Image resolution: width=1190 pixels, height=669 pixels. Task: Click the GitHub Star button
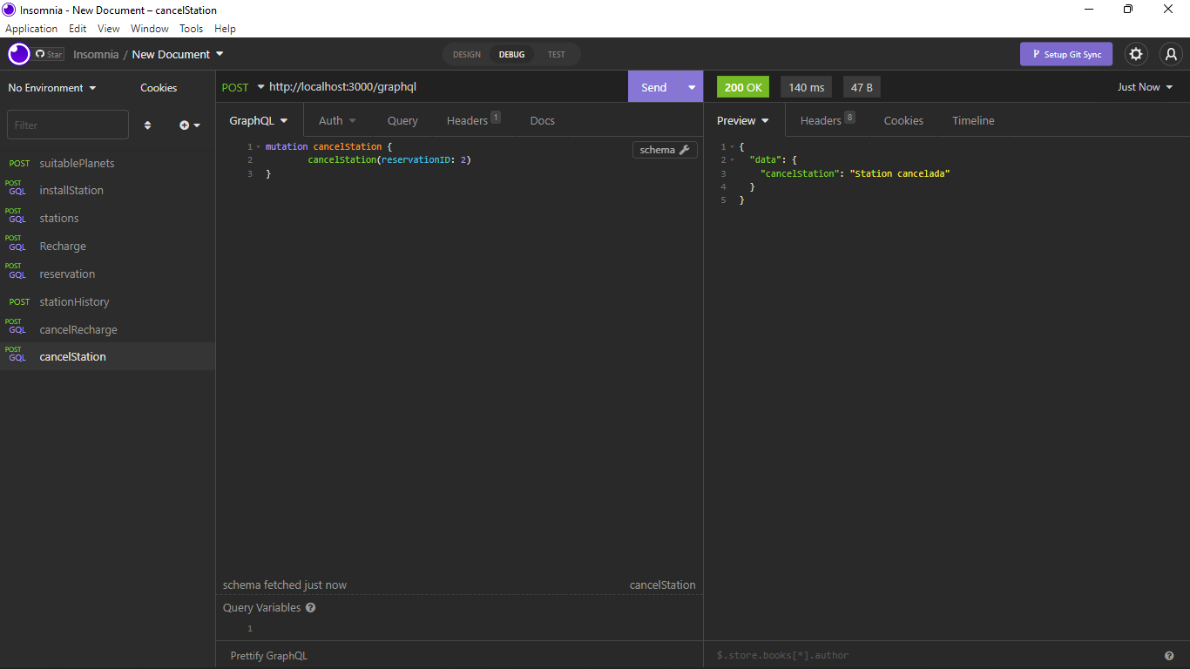pos(49,54)
